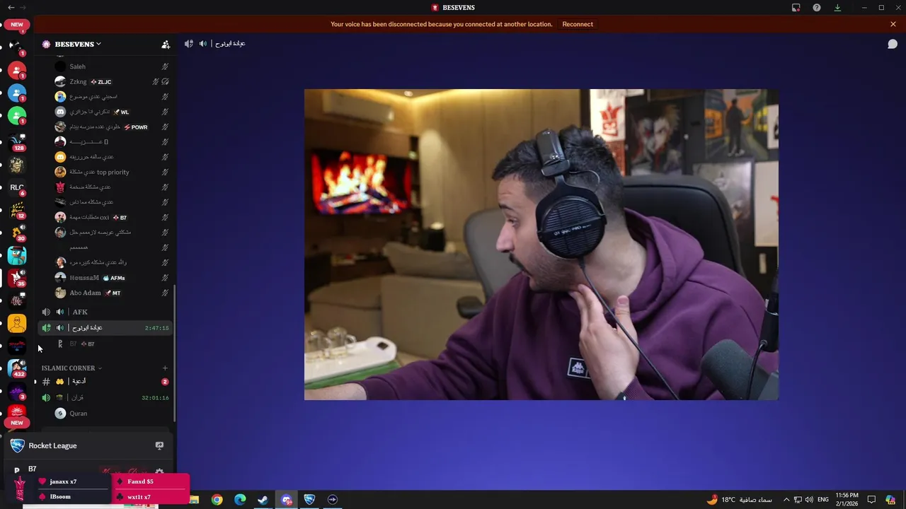Open the help question mark icon

tap(817, 8)
